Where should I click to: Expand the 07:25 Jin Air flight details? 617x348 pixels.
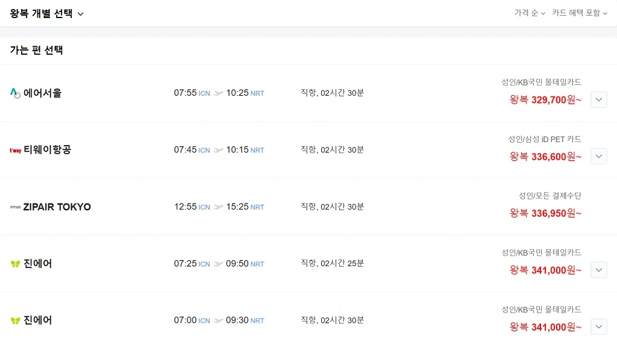tap(598, 270)
